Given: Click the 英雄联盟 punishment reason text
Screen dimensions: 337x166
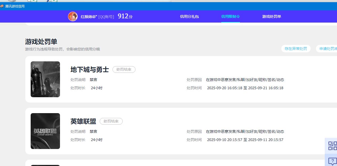Looking at the screenshot, I should [245, 131].
